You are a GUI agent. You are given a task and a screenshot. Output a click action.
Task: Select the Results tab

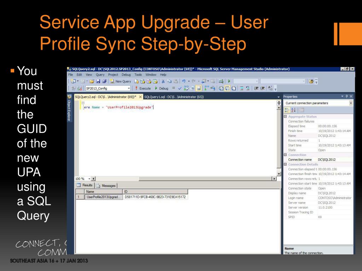point(85,185)
